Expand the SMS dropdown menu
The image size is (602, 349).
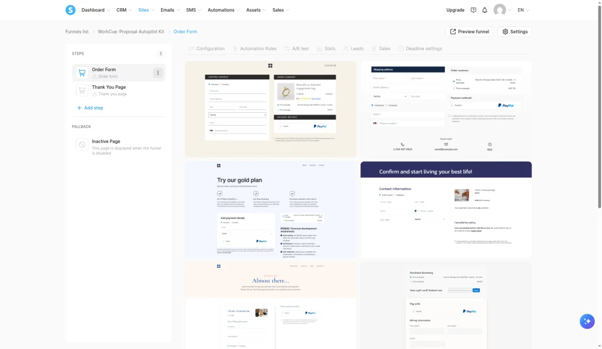click(193, 10)
